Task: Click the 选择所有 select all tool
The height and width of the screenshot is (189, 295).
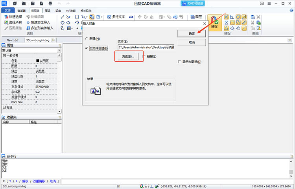Action: 13,22
